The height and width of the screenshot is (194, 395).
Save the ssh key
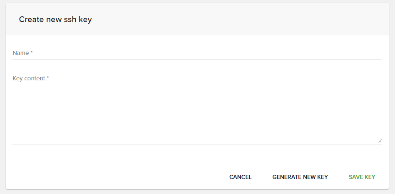point(362,177)
